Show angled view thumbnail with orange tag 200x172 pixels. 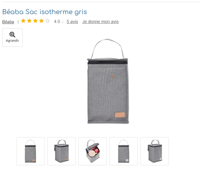pos(62,151)
